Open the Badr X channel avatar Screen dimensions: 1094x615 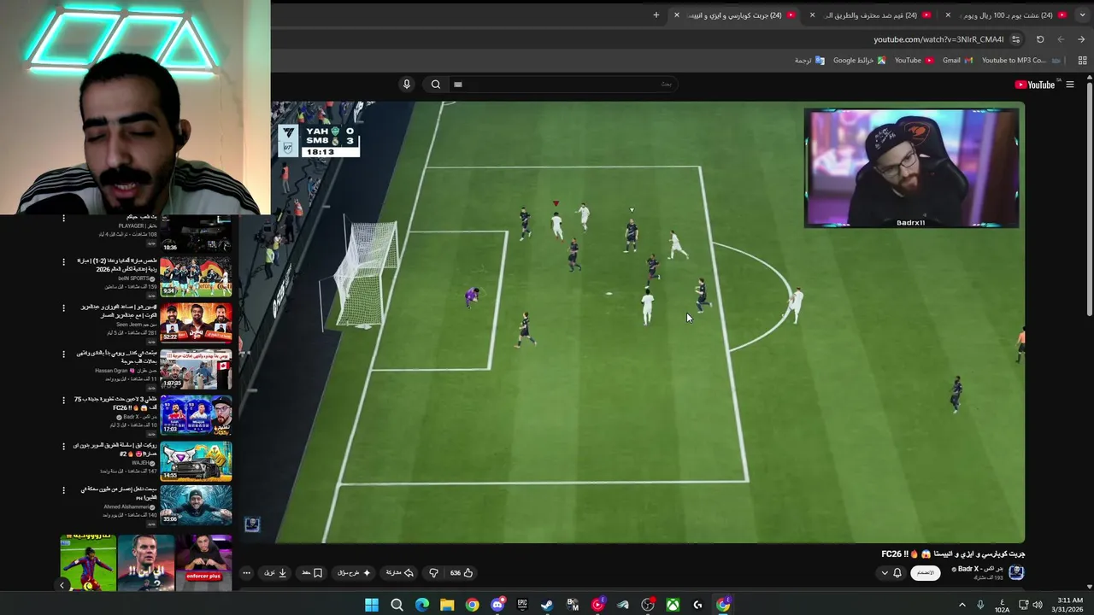(x=1016, y=572)
